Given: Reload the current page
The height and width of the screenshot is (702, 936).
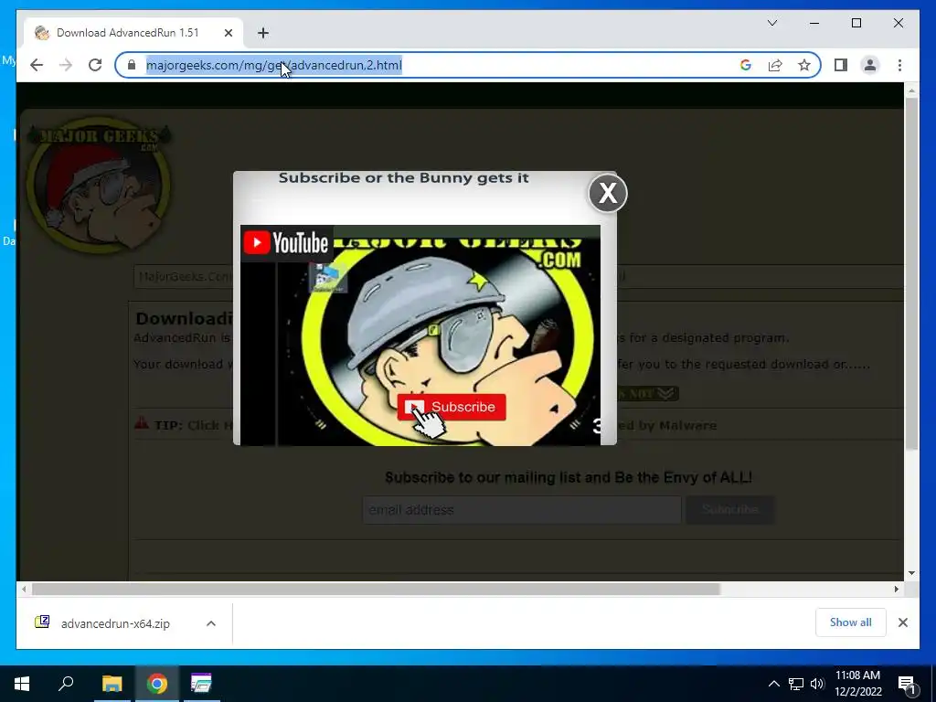Looking at the screenshot, I should 95,65.
